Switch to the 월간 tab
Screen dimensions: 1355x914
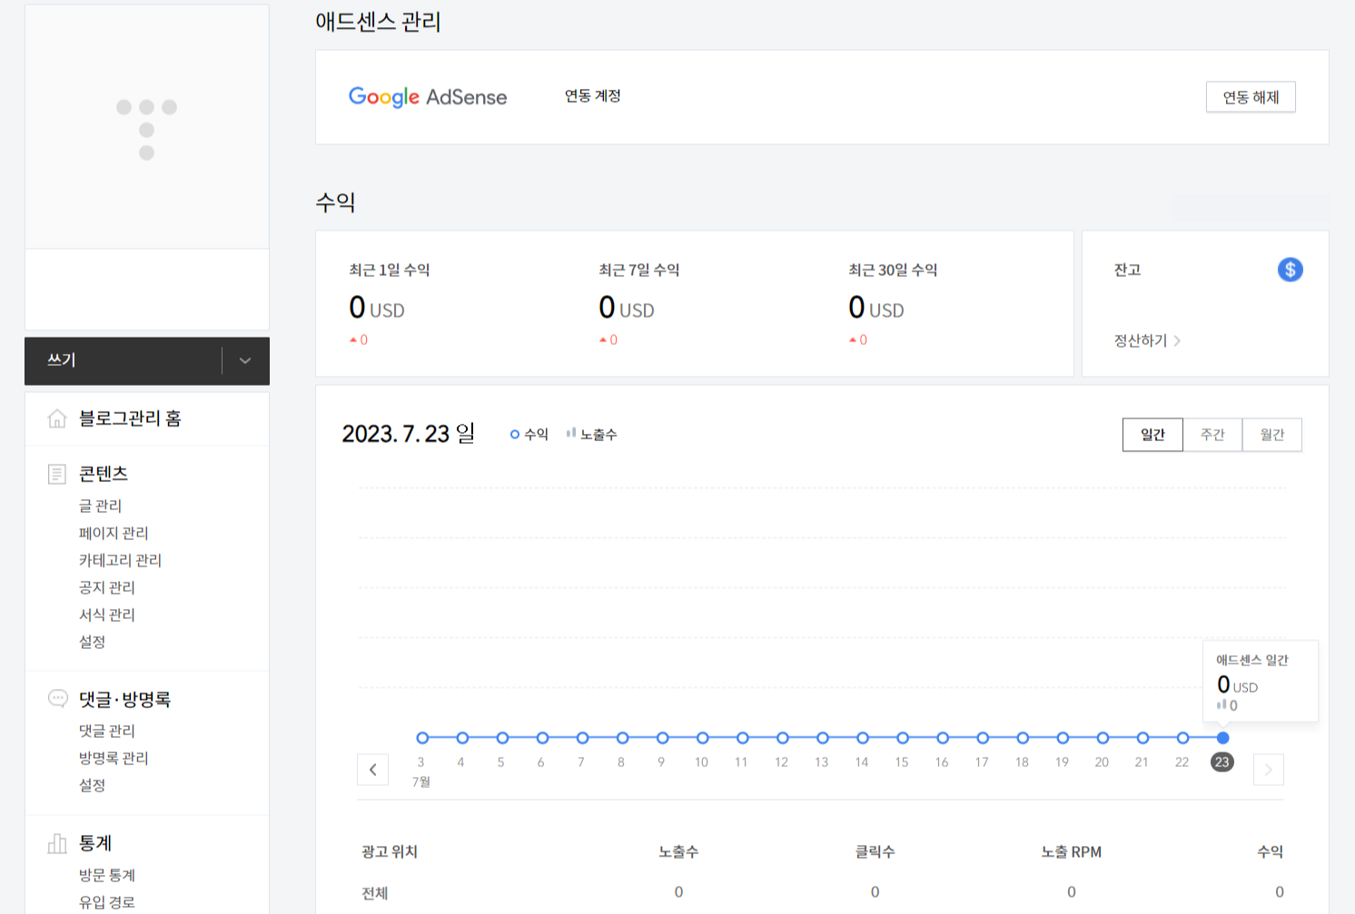[x=1271, y=434]
